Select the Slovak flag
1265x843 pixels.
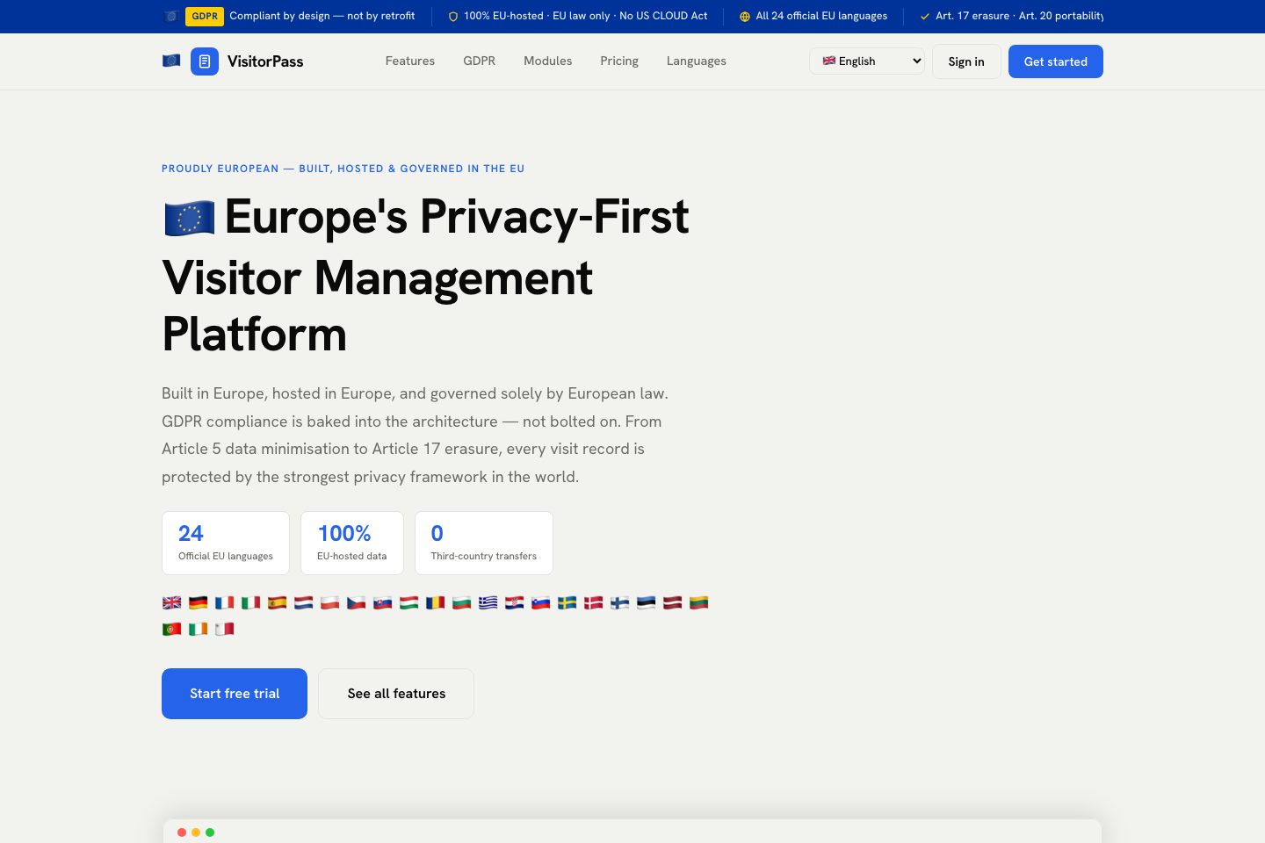pyautogui.click(x=383, y=602)
